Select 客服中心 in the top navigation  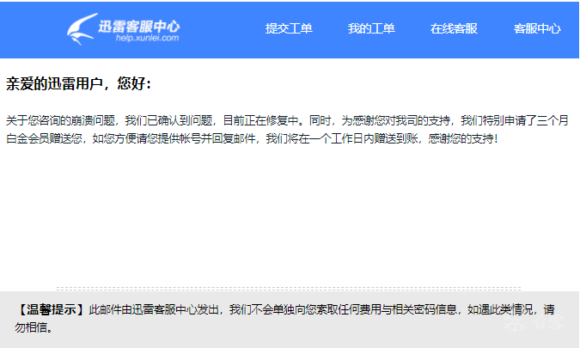click(x=537, y=28)
